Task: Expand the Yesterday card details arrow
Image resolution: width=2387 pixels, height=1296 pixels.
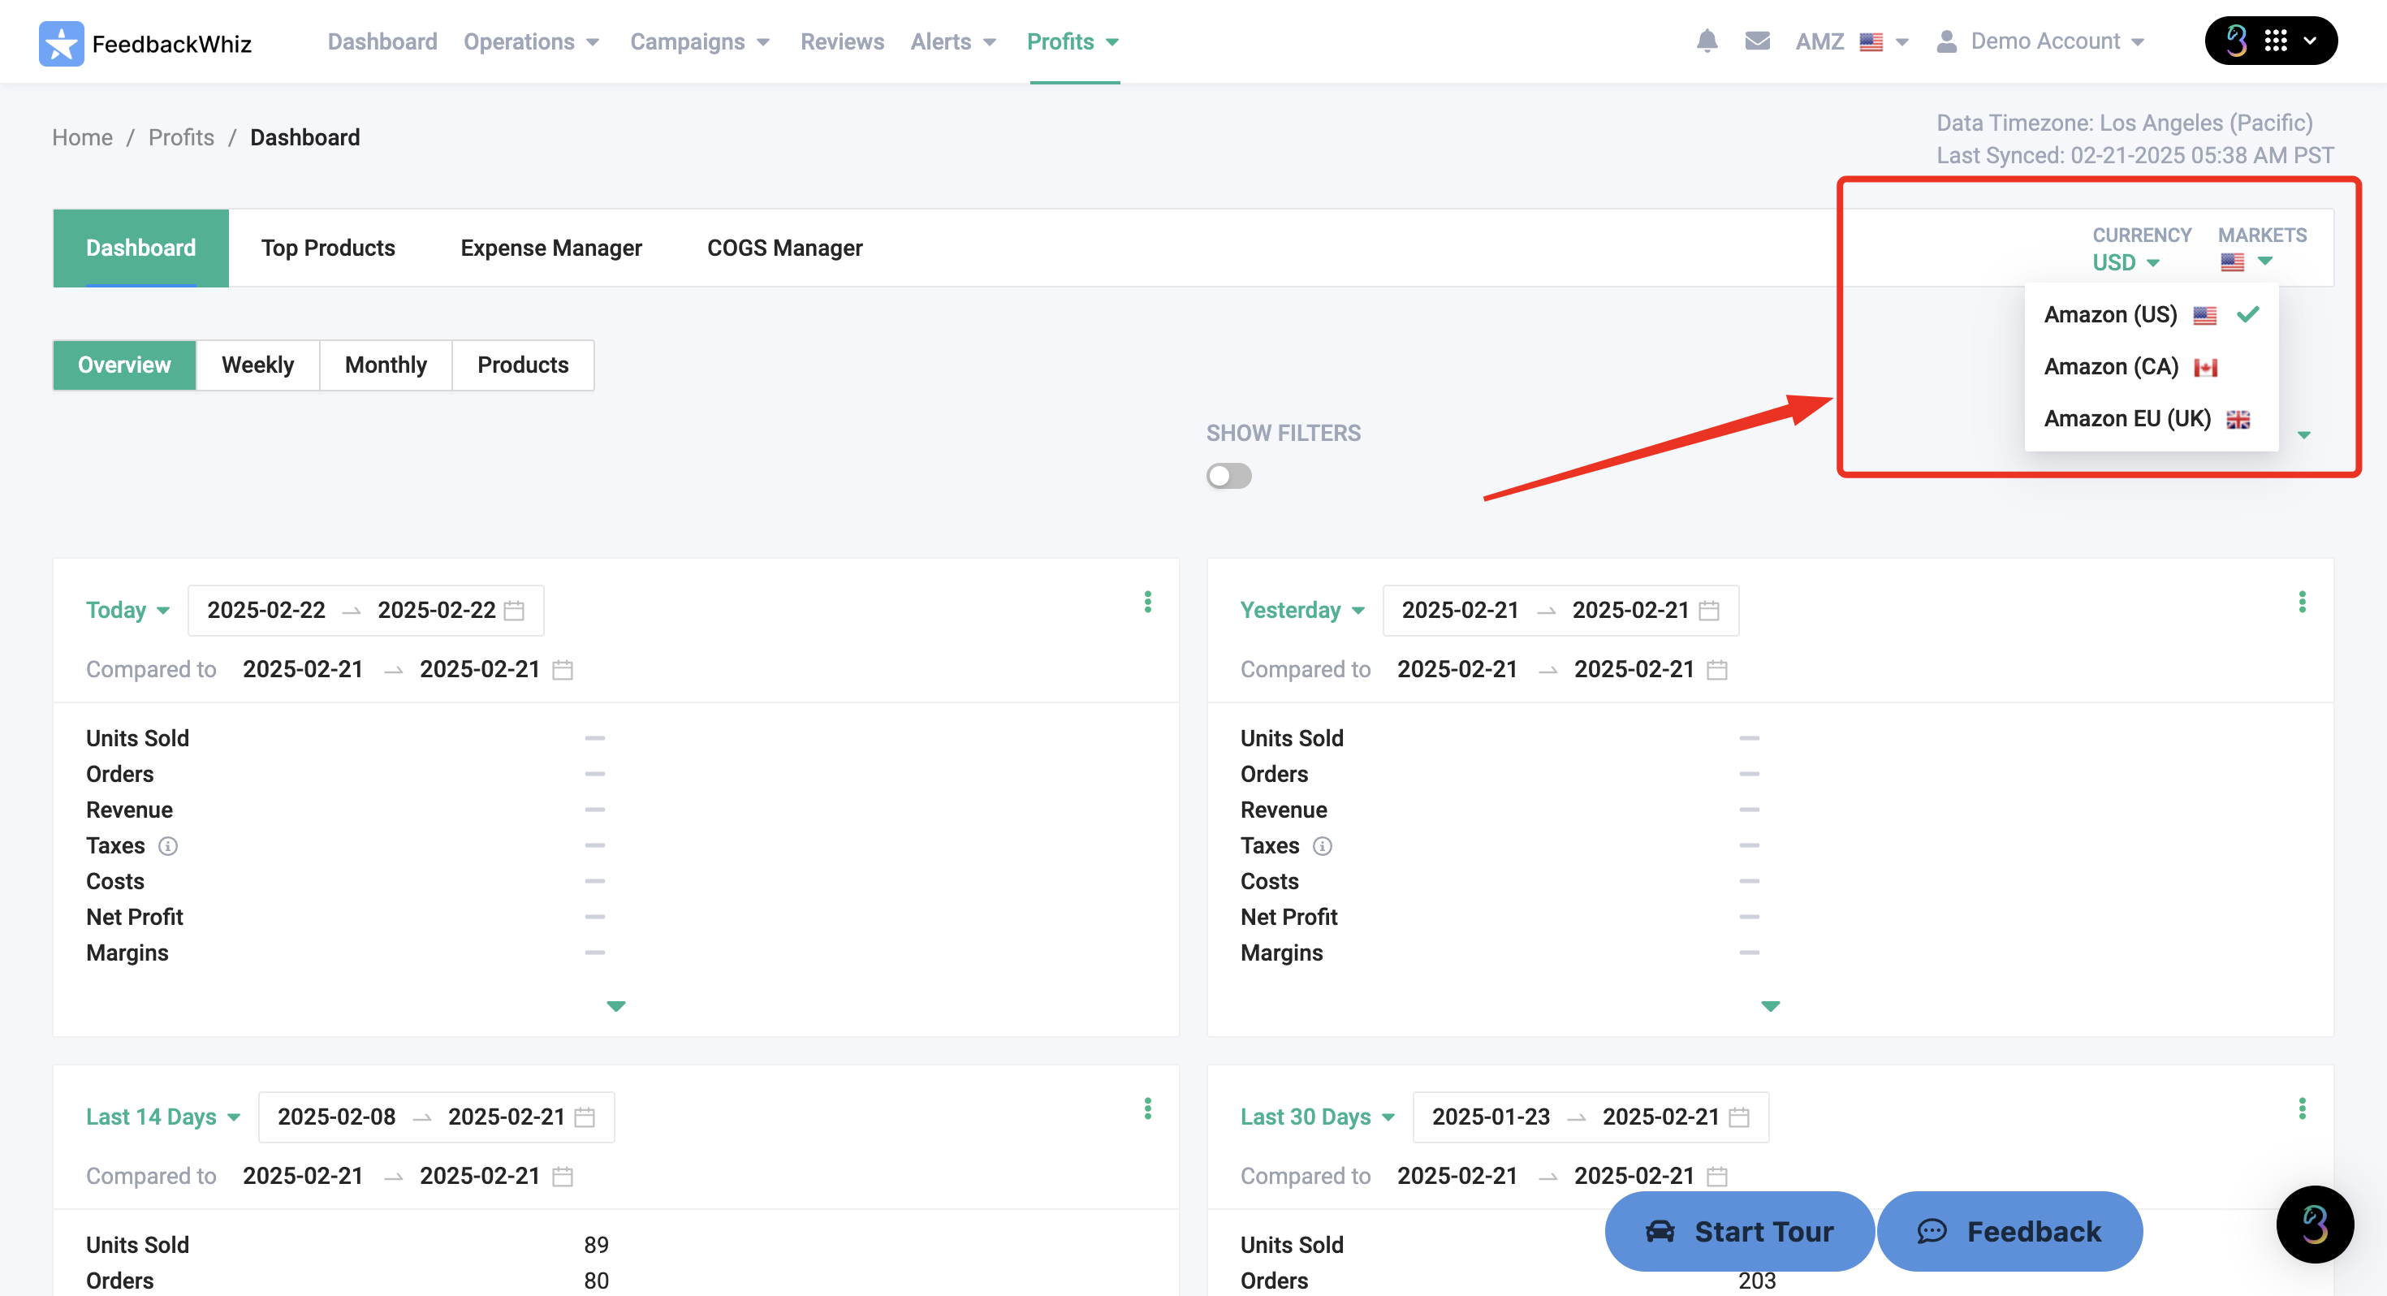Action: [1771, 1006]
